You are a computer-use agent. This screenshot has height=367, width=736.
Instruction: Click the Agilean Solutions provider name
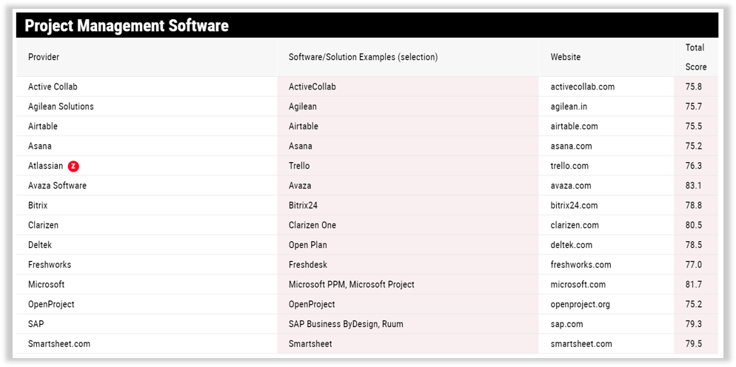[x=61, y=107]
